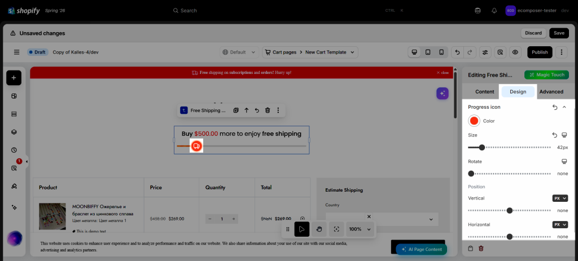Delete the Free Shipping element via trash icon
Image resolution: width=578 pixels, height=261 pixels.
(268, 110)
